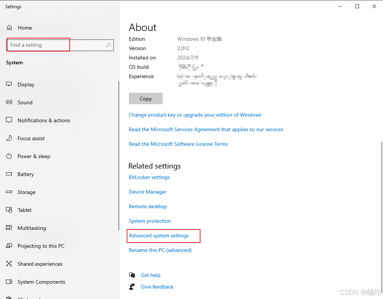Click the Power & sleep icon
Viewport: 383px width, 299px height.
[x=9, y=156]
